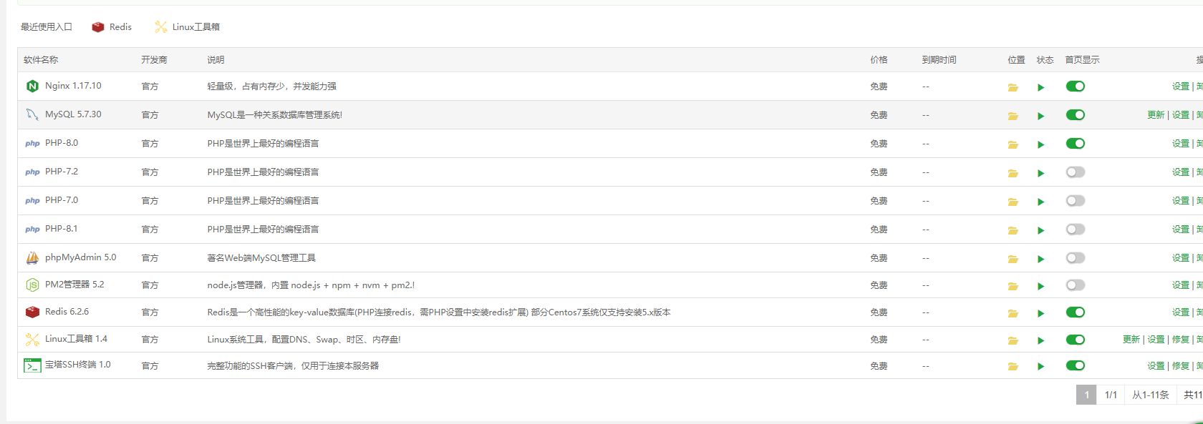Open the folder icon for 宝塔SSH终端 1.0

point(1013,366)
